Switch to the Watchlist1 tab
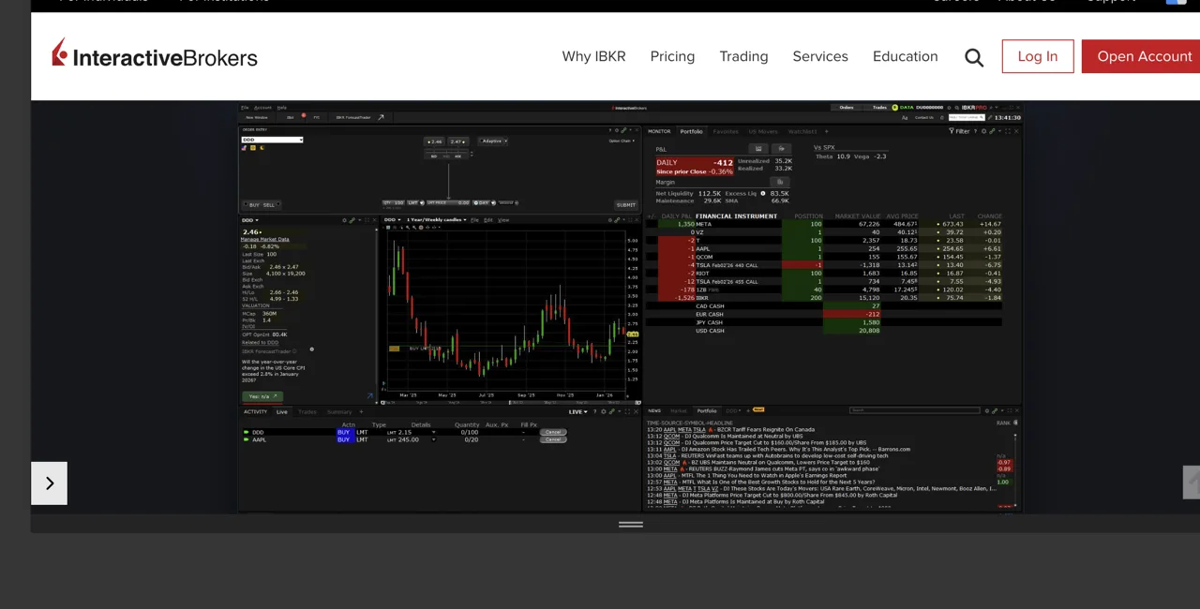 click(802, 131)
